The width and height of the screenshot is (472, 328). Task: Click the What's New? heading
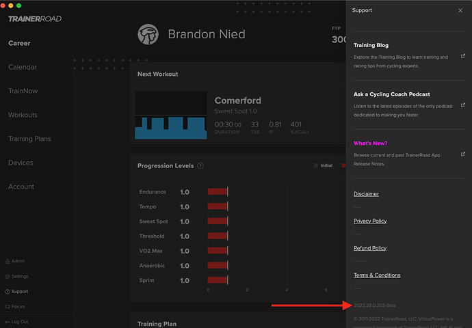370,143
